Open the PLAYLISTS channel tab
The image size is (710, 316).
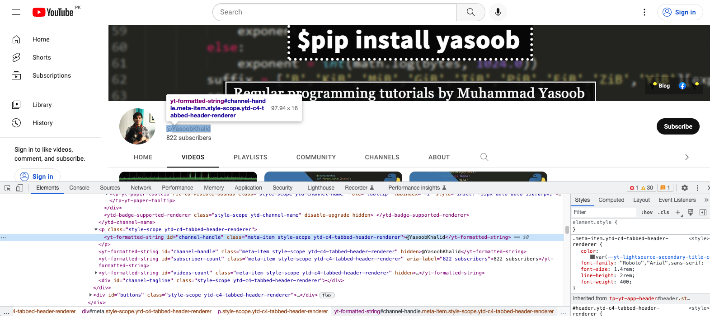coord(250,157)
